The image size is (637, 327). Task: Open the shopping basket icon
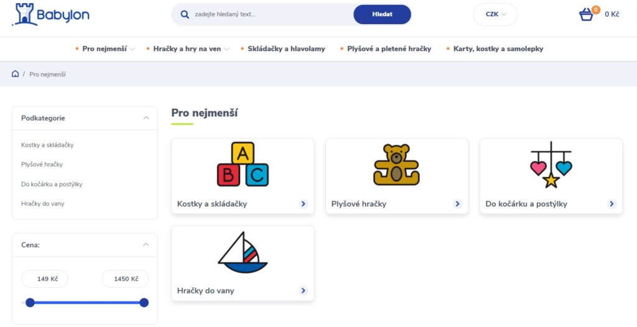pyautogui.click(x=586, y=15)
